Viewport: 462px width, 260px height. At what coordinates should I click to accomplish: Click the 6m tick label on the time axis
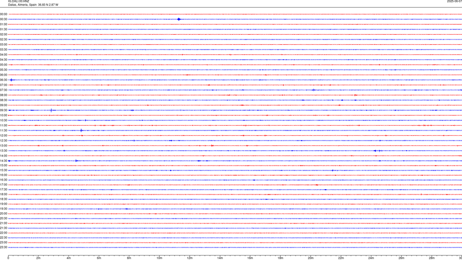(x=99, y=258)
